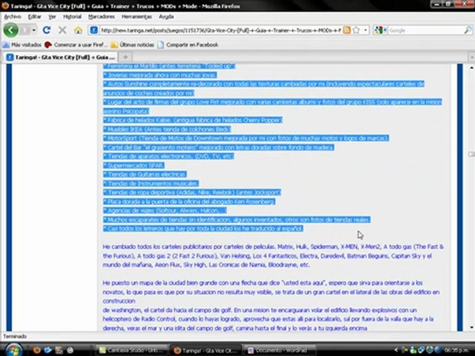This screenshot has width=475, height=356.
Task: Click the text line 'Supermercados SPAR'
Action: (x=134, y=165)
